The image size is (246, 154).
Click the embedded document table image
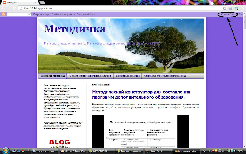click(x=140, y=132)
